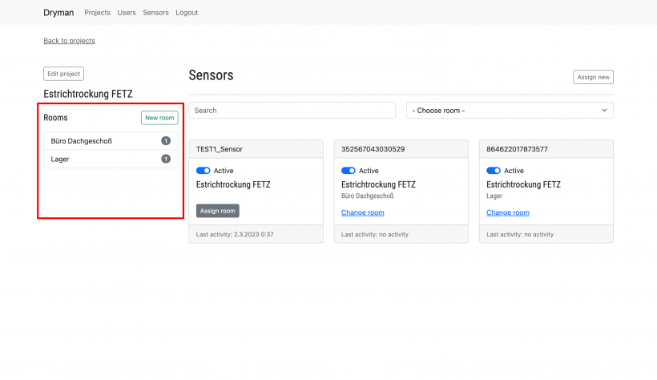Click Change room under Büro Dachgeschoß sensor
The image size is (657, 380).
click(x=363, y=212)
